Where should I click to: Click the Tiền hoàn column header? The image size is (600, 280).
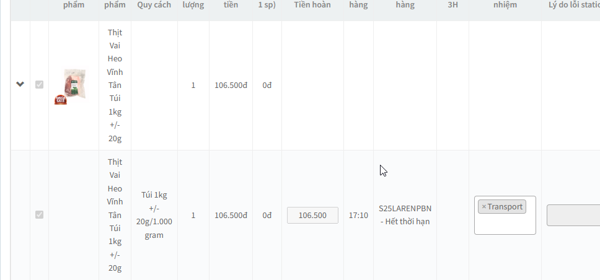pyautogui.click(x=312, y=5)
